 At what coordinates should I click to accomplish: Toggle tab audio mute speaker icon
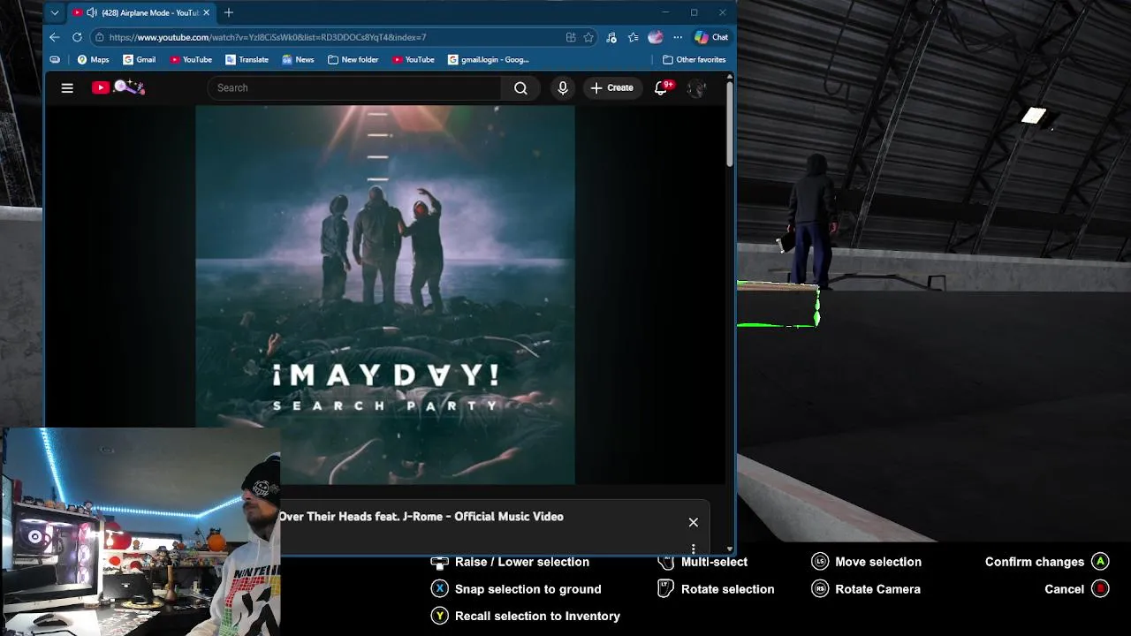tap(92, 12)
